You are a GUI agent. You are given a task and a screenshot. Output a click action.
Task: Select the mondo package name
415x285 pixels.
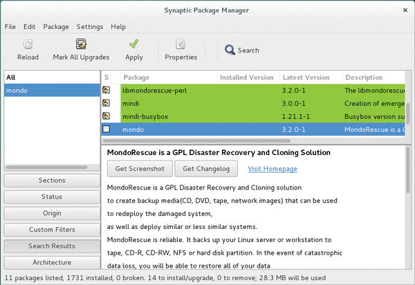(133, 129)
